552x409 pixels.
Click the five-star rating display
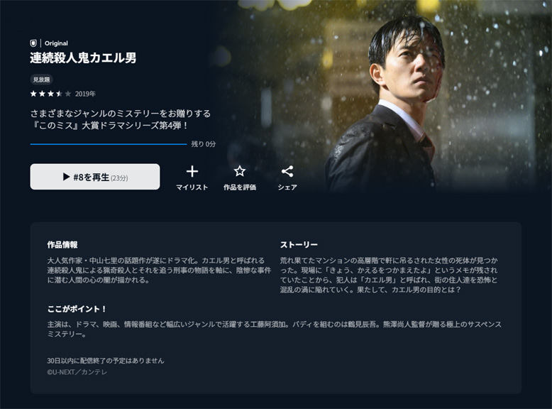click(50, 94)
